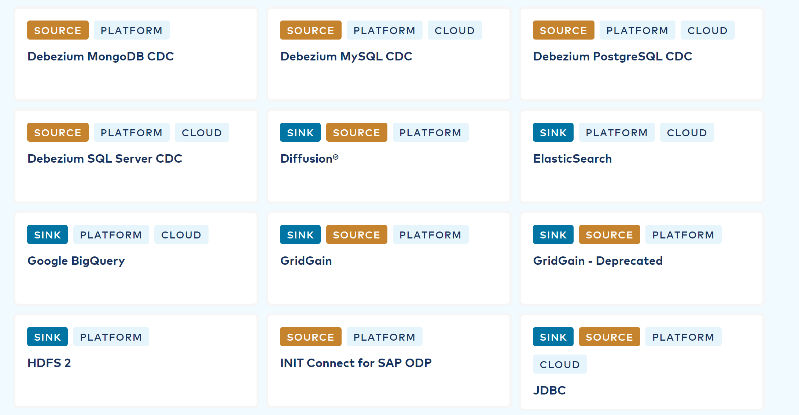Click CLOUD tag on Debezium MySQL card
The image size is (799, 415).
(x=454, y=30)
